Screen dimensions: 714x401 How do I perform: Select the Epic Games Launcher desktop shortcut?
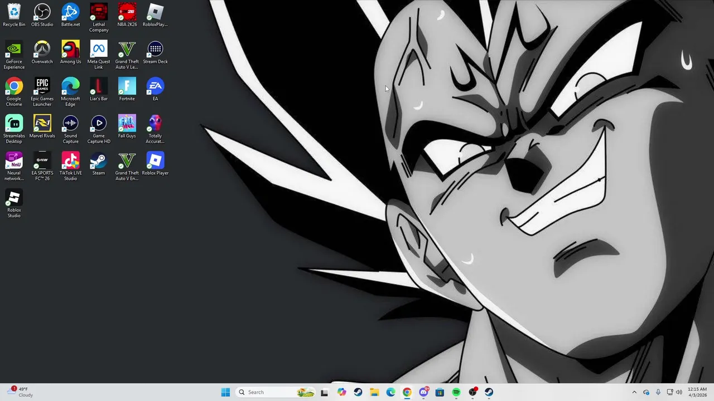42,92
